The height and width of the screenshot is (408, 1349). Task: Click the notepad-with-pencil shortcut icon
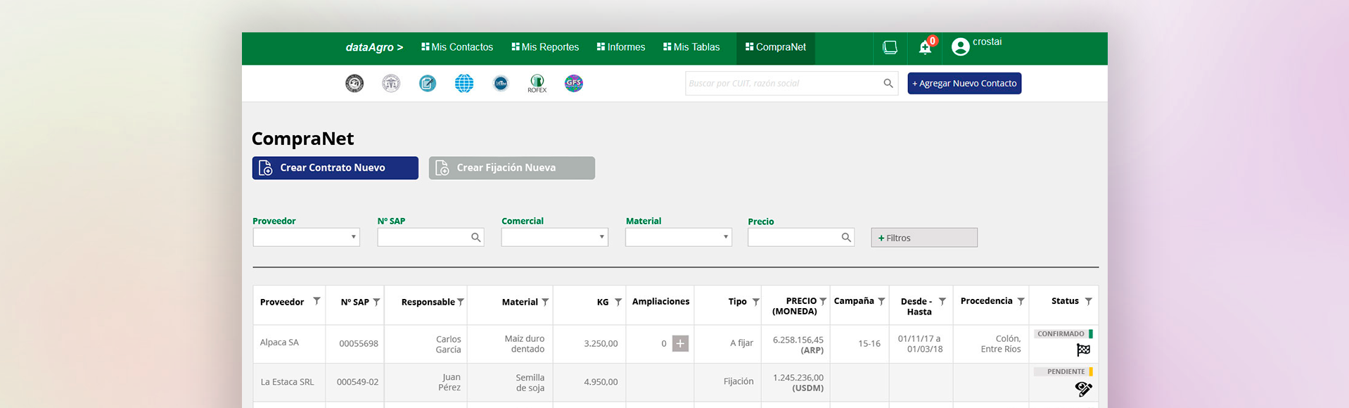[x=428, y=83]
